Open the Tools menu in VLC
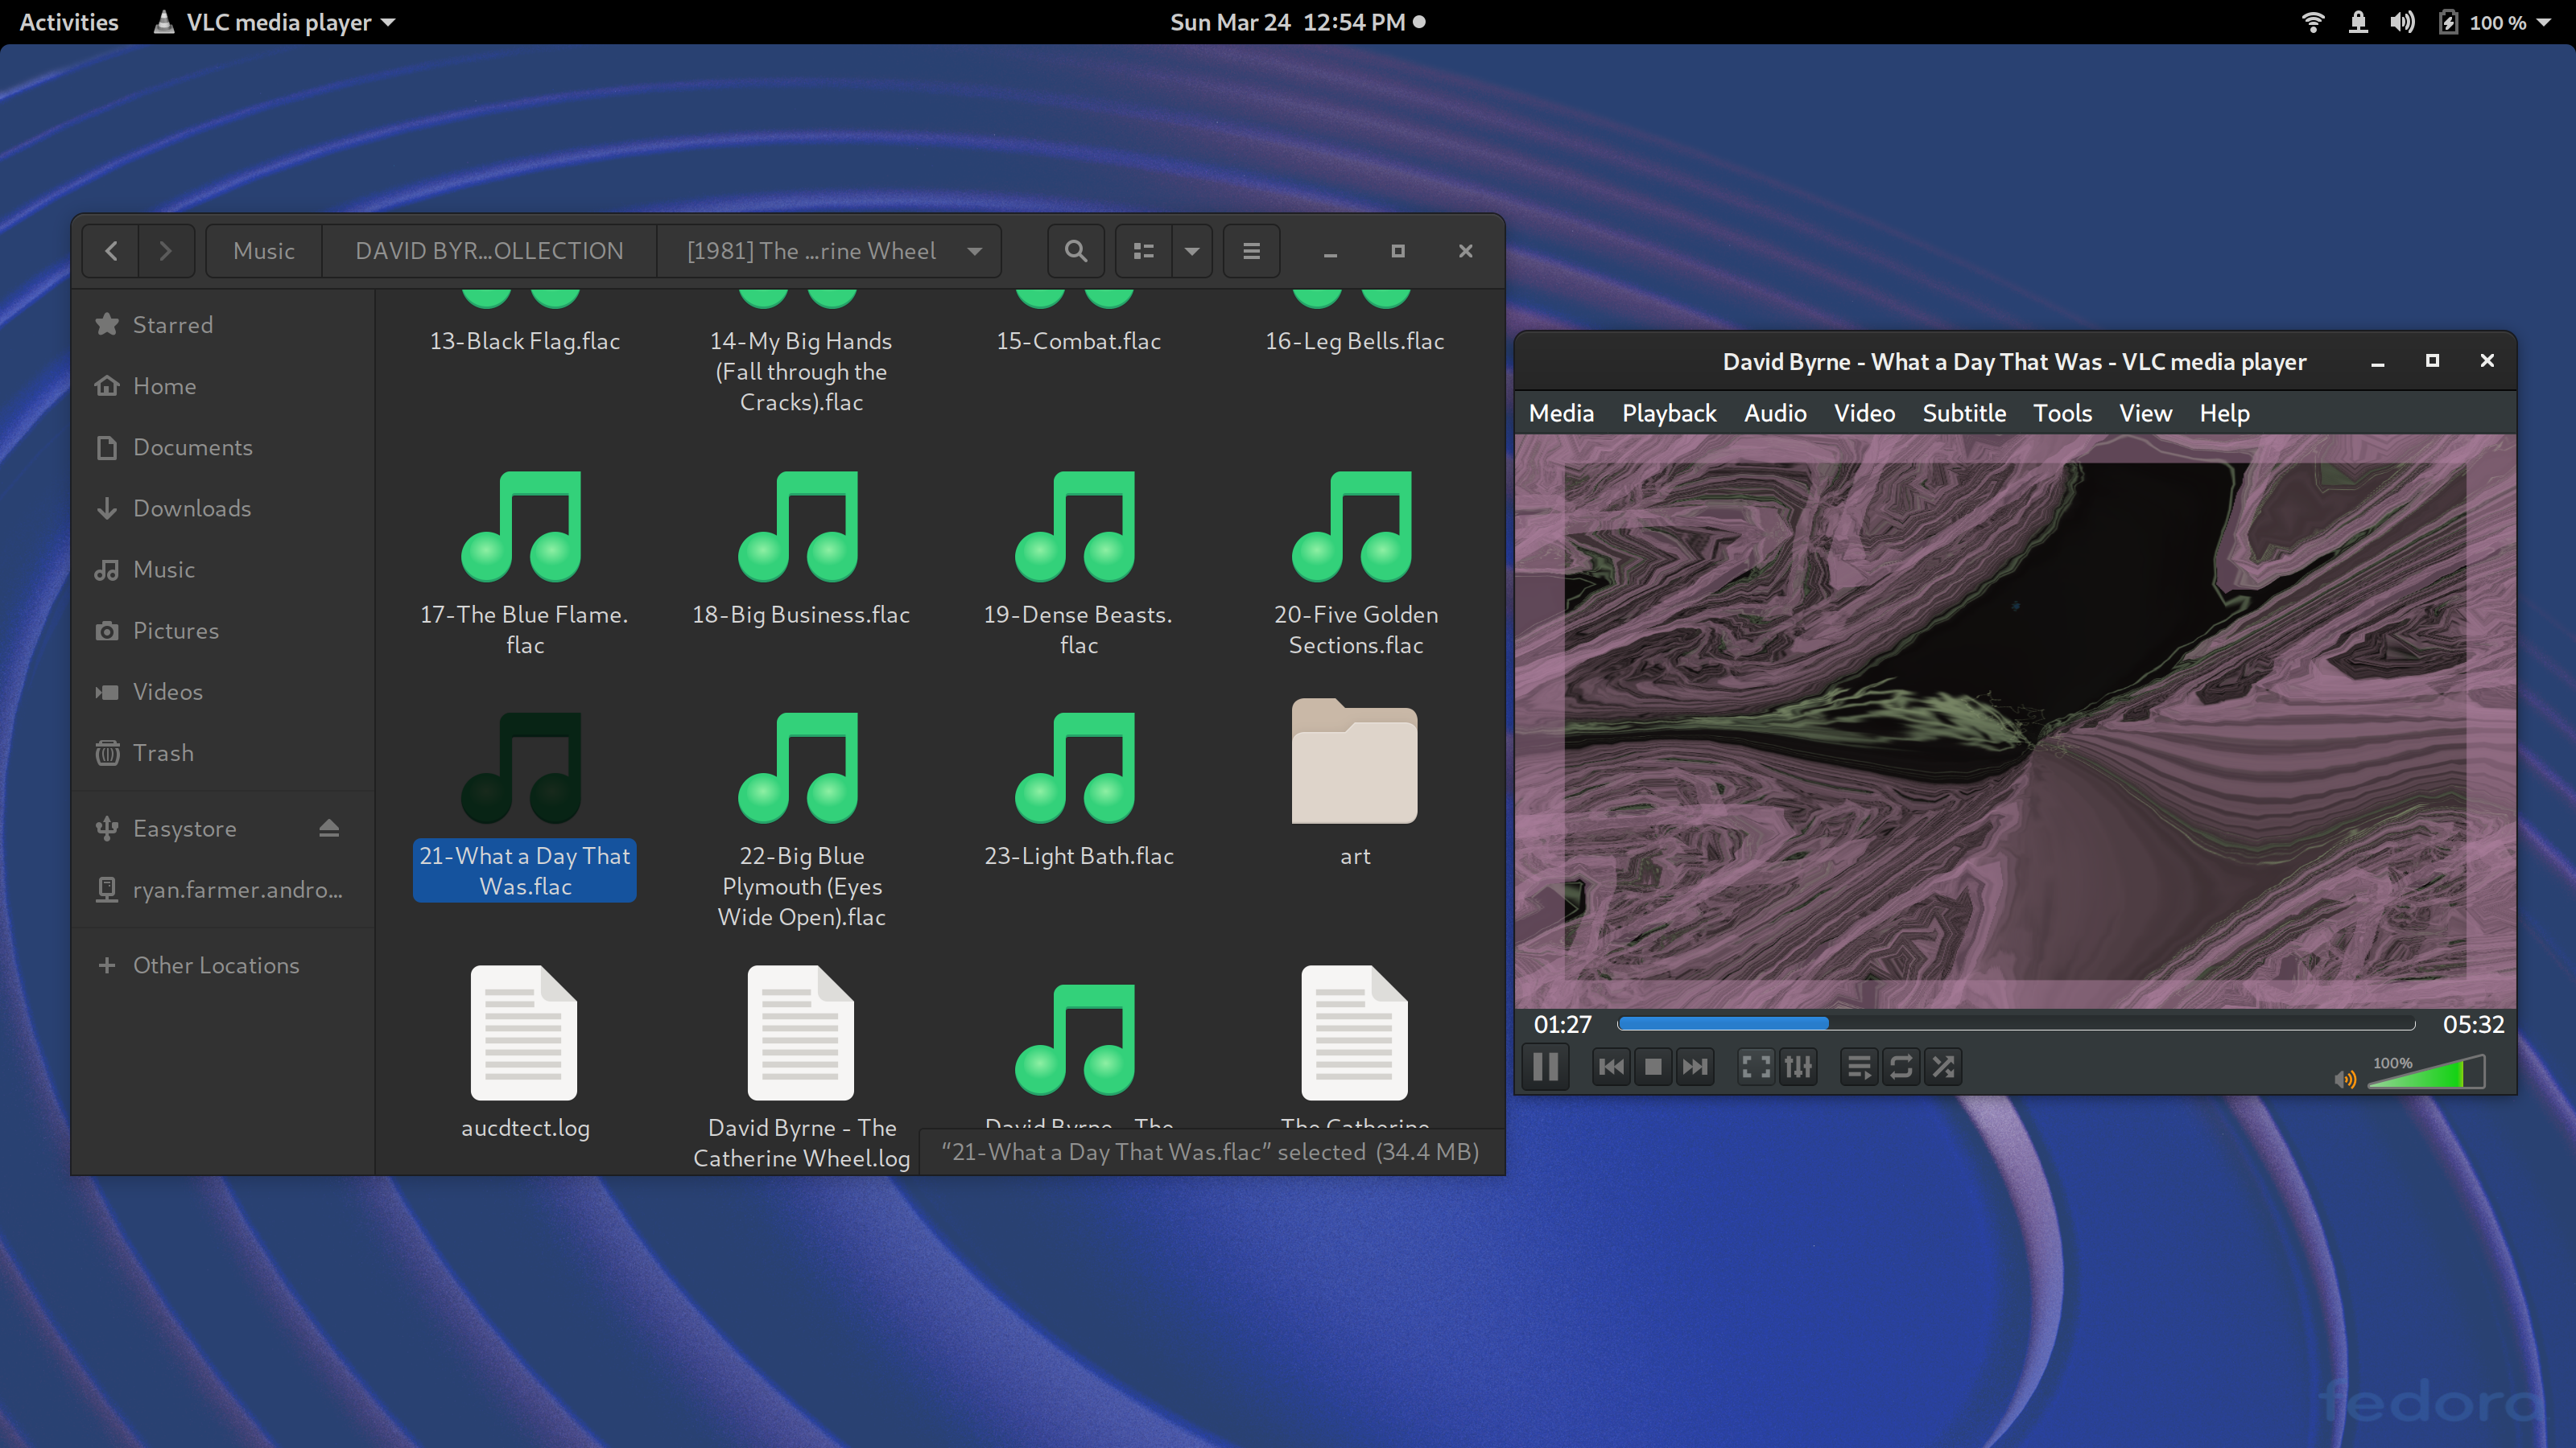This screenshot has width=2576, height=1448. click(2062, 413)
